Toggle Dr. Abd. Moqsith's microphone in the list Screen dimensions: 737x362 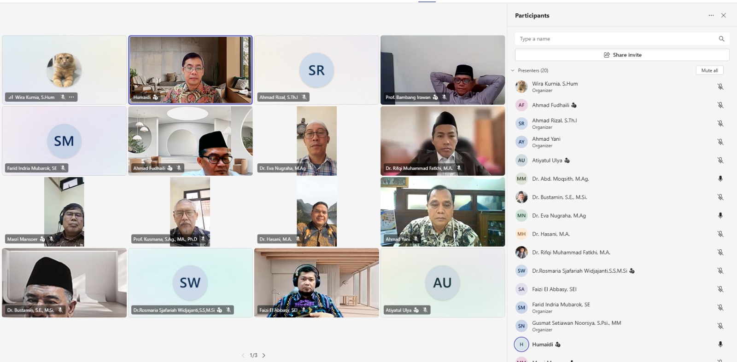tap(720, 178)
